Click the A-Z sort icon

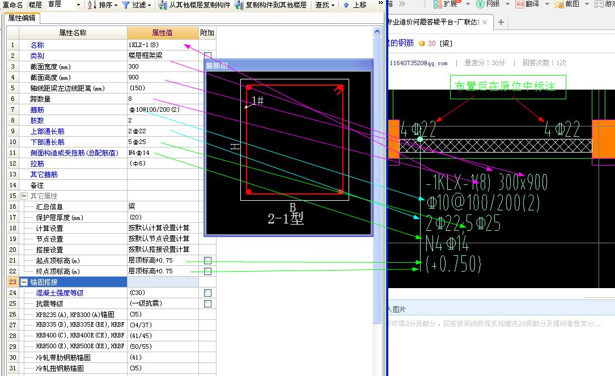pos(92,5)
